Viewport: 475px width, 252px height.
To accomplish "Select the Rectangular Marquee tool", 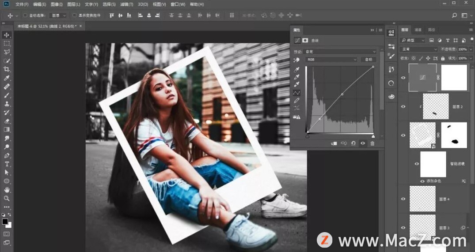I will [7, 43].
